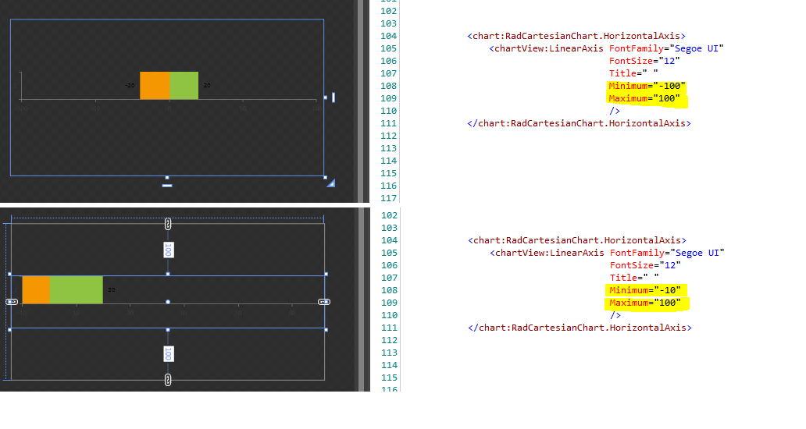This screenshot has width=806, height=429.
Task: Click the bottom-edge bar adorner of upper chart
Action: pyautogui.click(x=167, y=186)
